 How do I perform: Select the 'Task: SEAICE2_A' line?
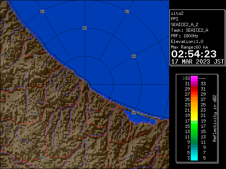[190, 30]
